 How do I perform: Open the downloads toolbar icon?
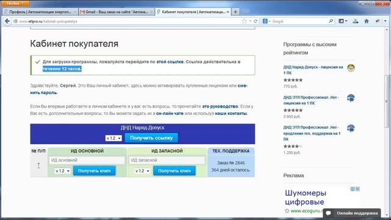[356, 21]
